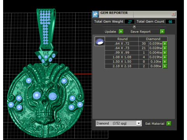Click the 0.028tw weight cell

point(155,48)
